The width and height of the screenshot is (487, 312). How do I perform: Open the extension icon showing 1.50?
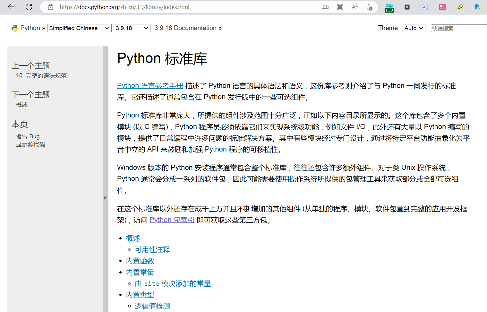389,8
